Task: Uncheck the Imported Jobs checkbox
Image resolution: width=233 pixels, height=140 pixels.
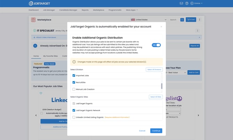Action: click(74, 75)
